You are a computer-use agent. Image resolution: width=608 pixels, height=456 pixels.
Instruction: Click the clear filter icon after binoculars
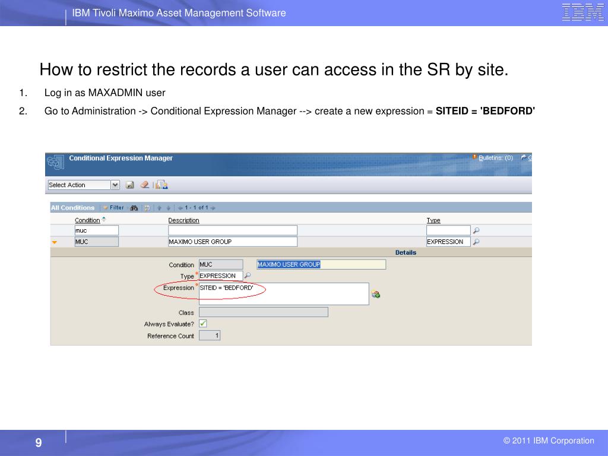tap(147, 208)
